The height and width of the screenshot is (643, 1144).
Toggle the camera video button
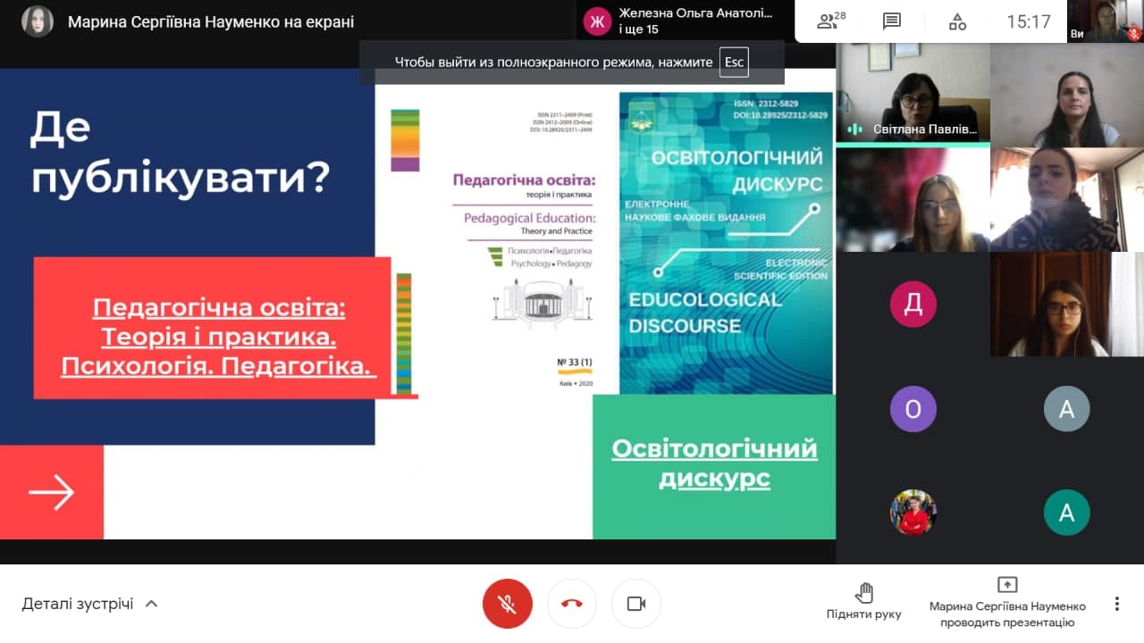[x=636, y=604]
